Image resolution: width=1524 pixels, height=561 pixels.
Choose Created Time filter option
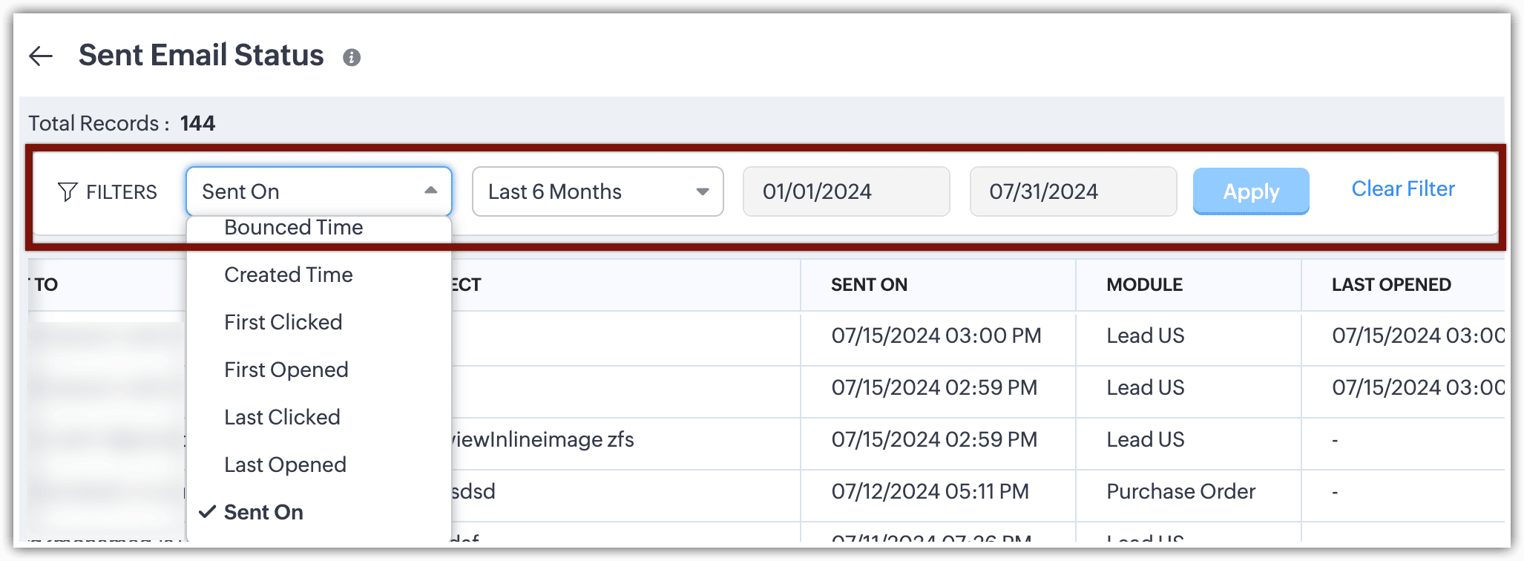(289, 275)
